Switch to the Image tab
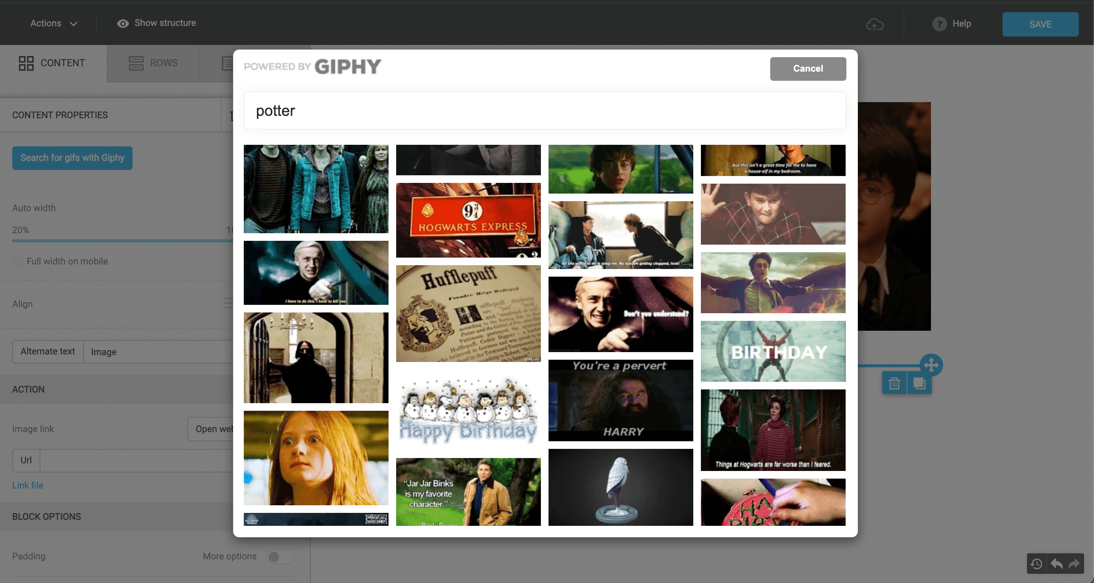This screenshot has height=583, width=1094. 104,351
